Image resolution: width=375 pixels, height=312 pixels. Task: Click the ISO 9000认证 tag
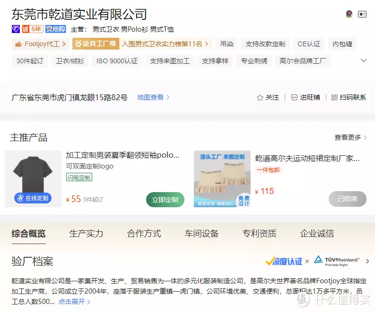(117, 61)
